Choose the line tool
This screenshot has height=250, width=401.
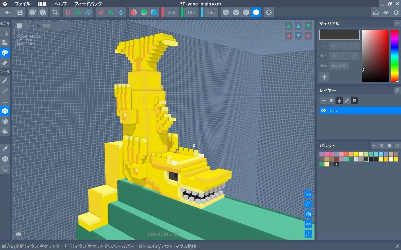[5, 91]
